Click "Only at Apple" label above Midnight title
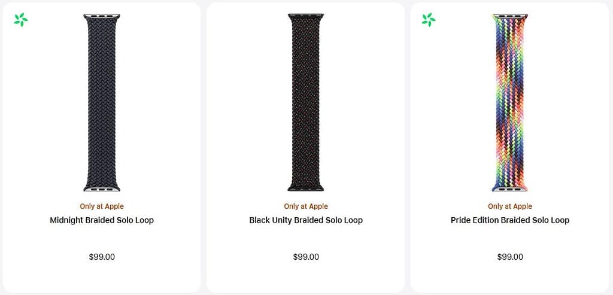 pyautogui.click(x=102, y=206)
